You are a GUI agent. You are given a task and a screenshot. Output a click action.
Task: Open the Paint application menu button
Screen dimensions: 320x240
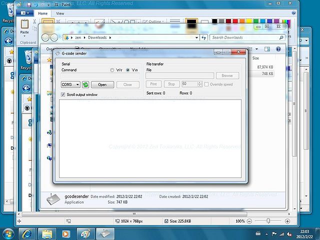25,13
